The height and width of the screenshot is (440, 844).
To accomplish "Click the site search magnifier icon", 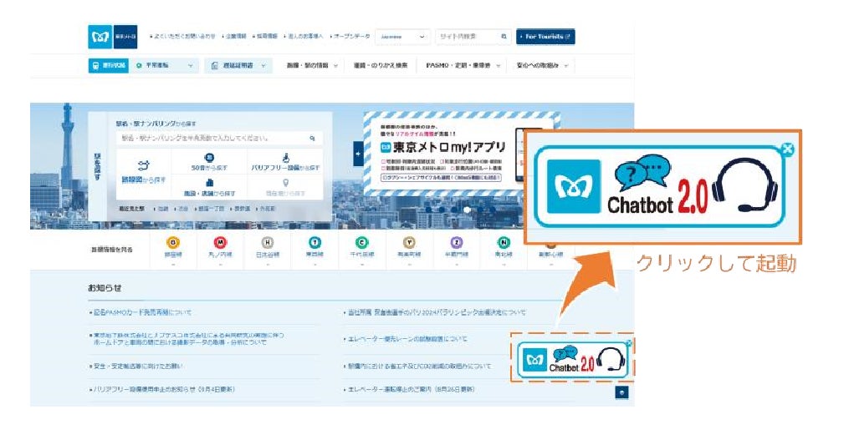I will (x=504, y=37).
